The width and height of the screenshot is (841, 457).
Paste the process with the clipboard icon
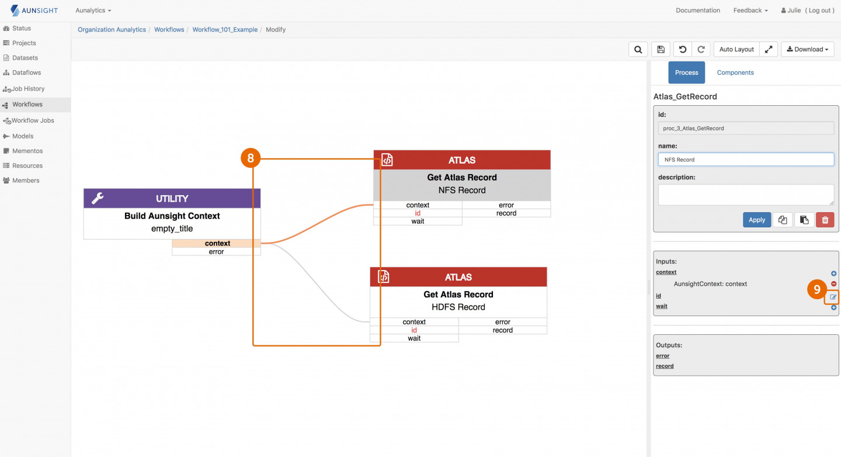804,220
